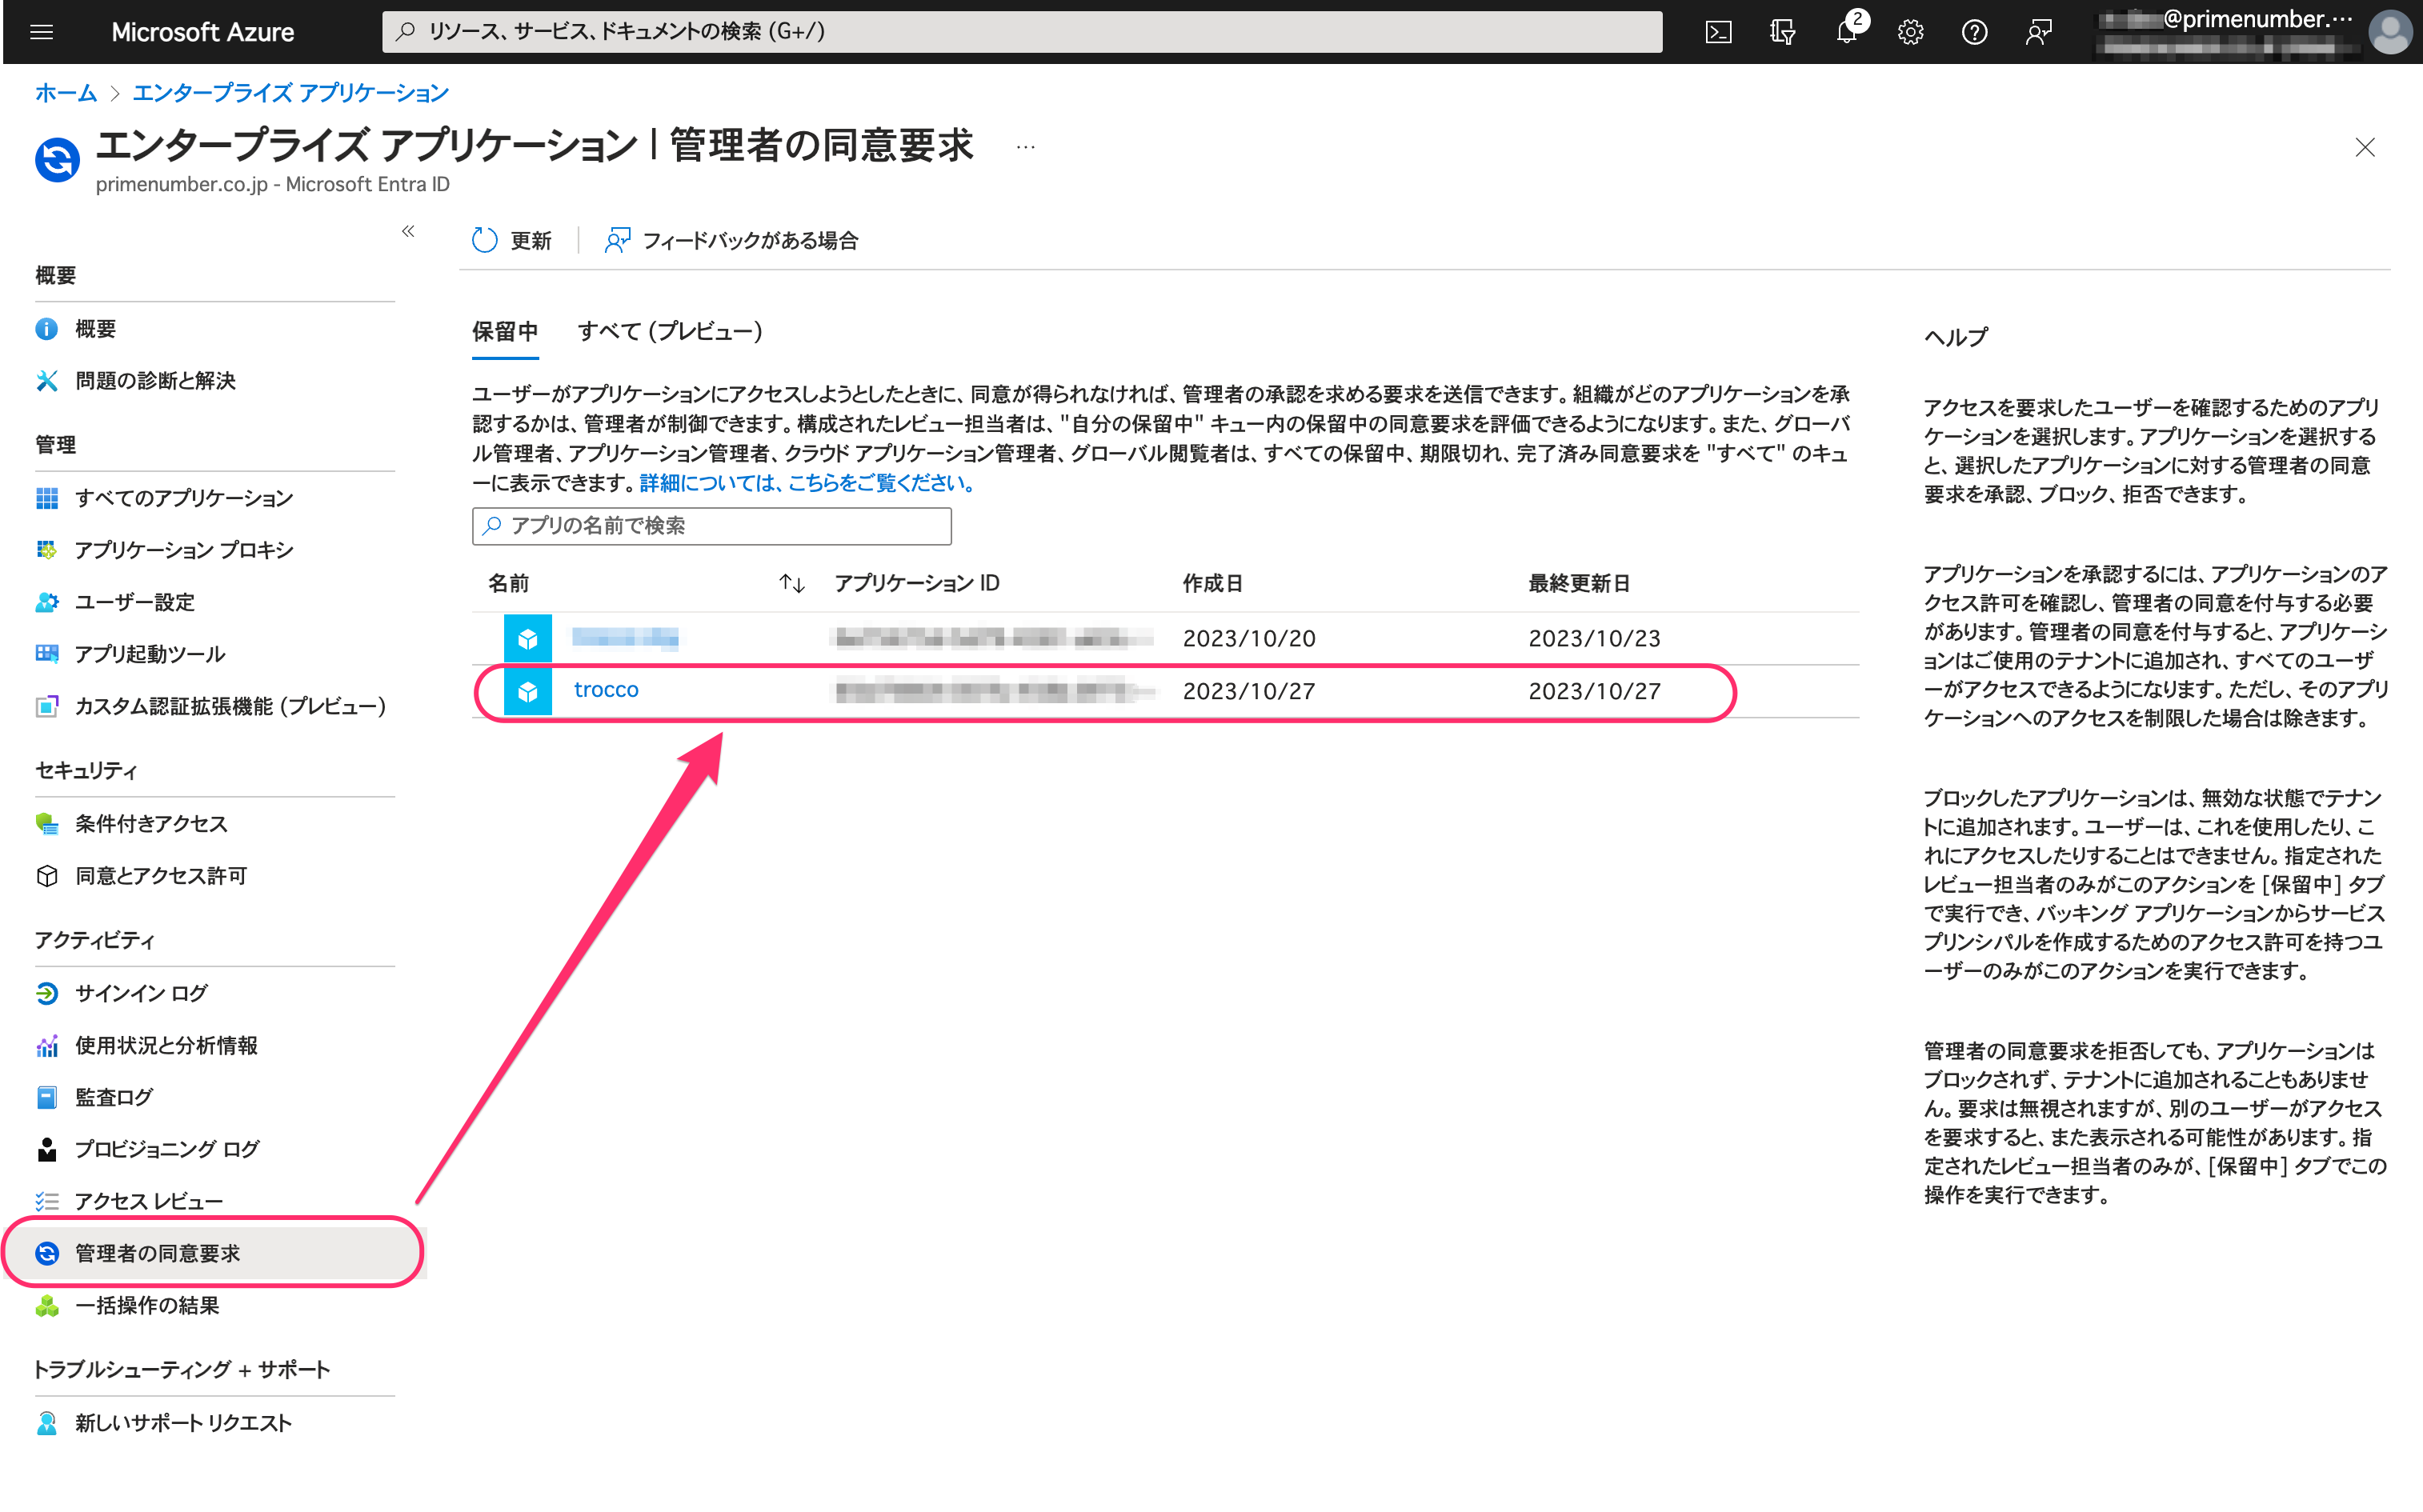Click the 2023/10/23 last updated date
2423x1512 pixels.
(1594, 639)
